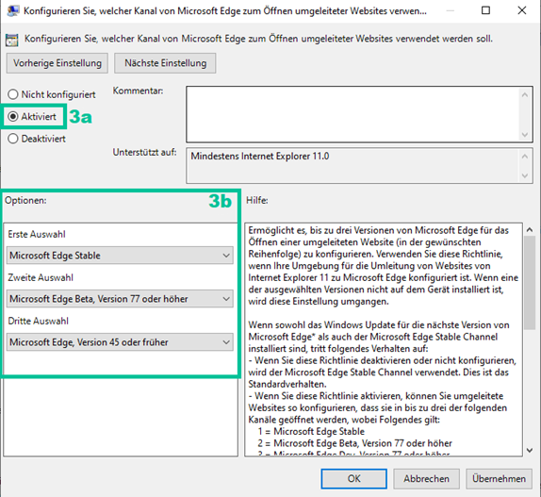Screen dimensions: 541x497
Task: Click the policy icon in title bar
Action: tap(13, 10)
